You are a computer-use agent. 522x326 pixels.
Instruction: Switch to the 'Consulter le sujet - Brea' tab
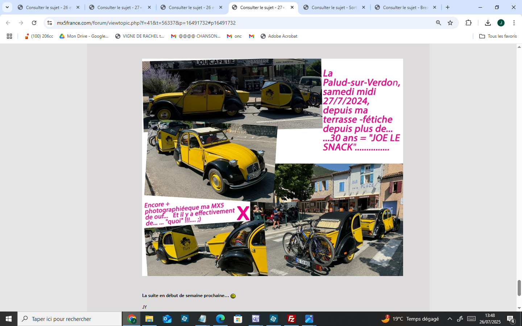[405, 7]
